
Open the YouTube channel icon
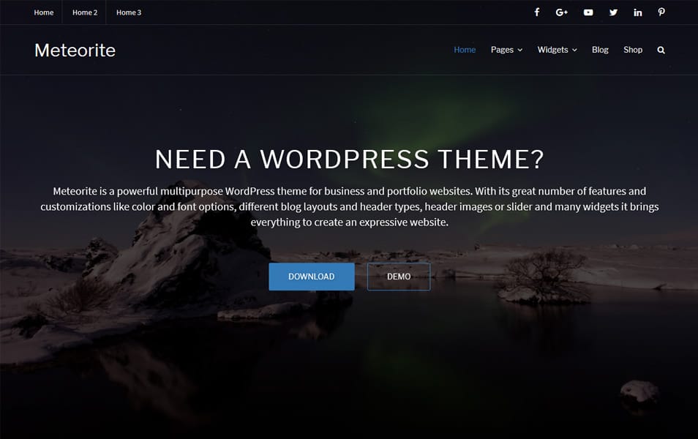pyautogui.click(x=588, y=12)
